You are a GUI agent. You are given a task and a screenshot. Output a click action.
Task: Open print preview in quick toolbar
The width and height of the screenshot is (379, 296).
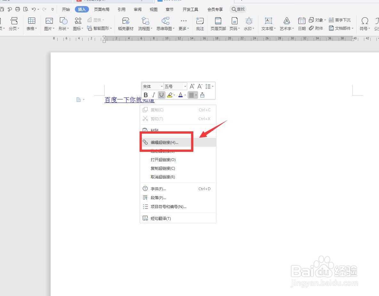click(x=26, y=9)
